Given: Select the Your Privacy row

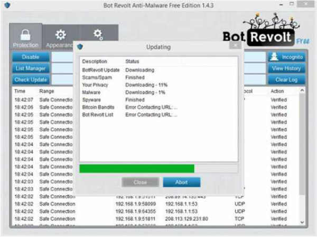Looking at the screenshot, I should (x=158, y=85).
